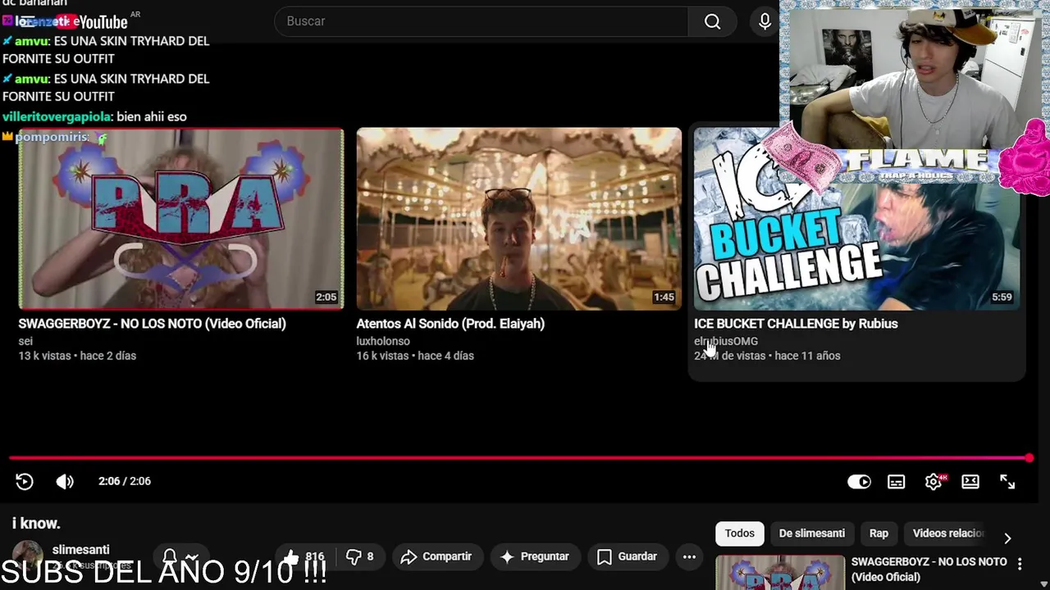Click the 1:45 duration badge
This screenshot has width=1050, height=590.
[664, 297]
